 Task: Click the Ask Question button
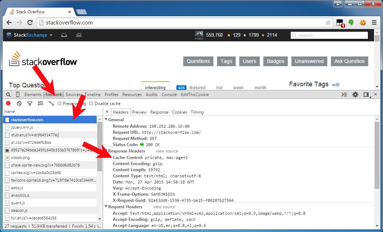coord(349,61)
